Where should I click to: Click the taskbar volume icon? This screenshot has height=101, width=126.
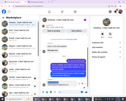click(x=107, y=99)
